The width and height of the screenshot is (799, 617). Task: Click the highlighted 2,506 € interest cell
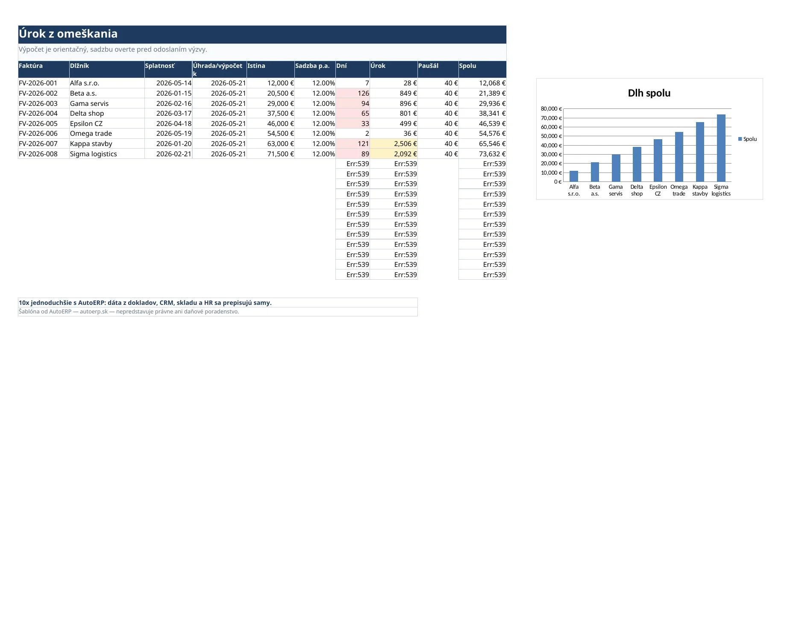tap(394, 144)
